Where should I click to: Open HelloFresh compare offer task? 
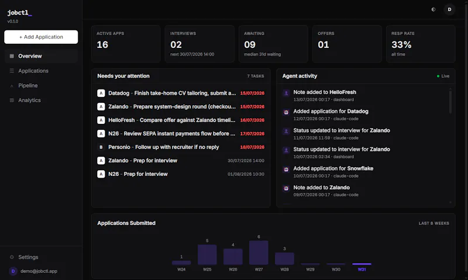tap(181, 120)
